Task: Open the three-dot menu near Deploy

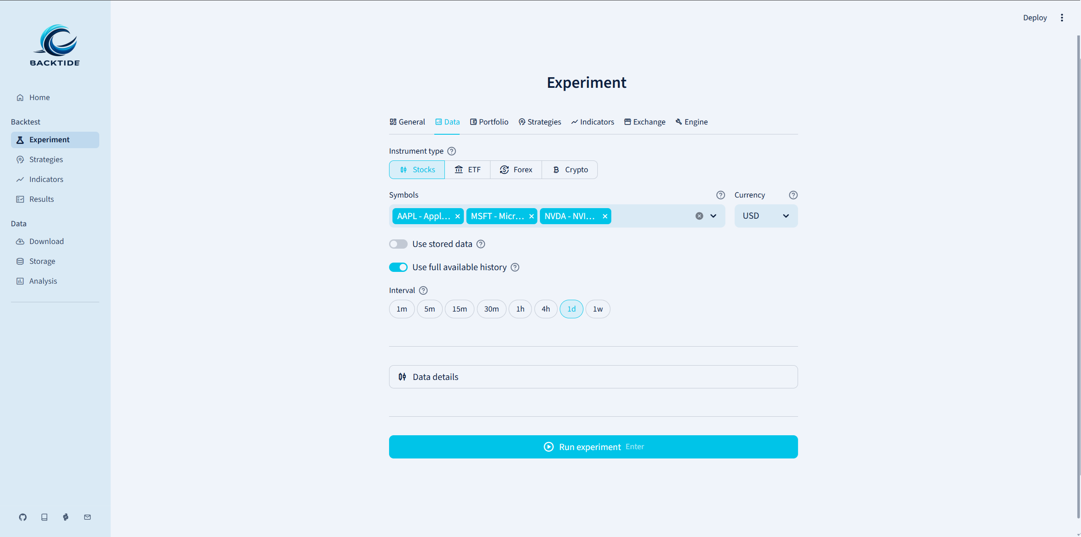Action: (1062, 18)
